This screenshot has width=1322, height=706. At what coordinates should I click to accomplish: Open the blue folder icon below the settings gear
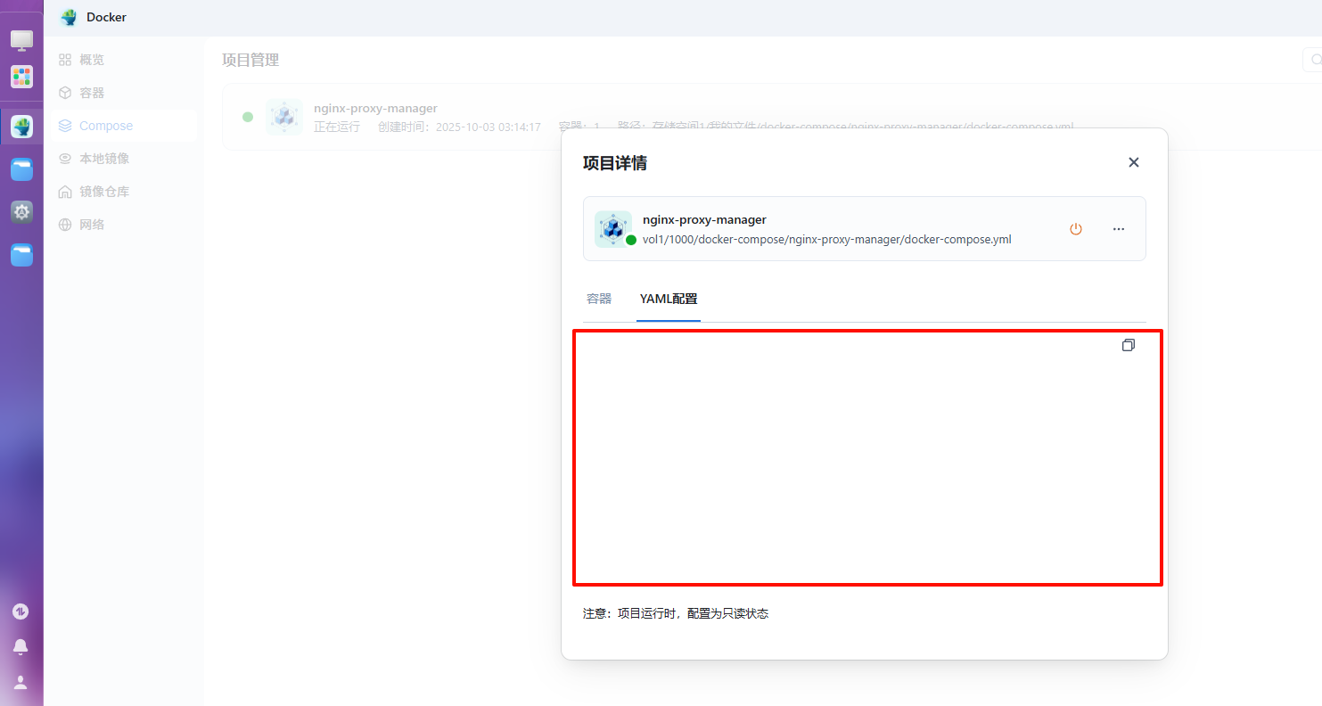pos(21,255)
